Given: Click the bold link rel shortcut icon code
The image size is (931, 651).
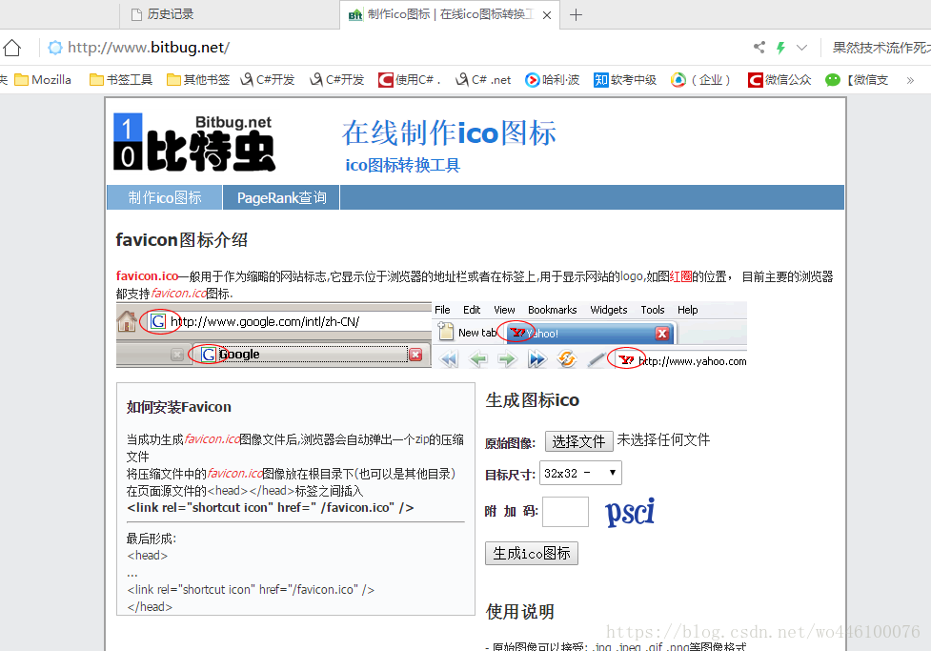Looking at the screenshot, I should (271, 507).
